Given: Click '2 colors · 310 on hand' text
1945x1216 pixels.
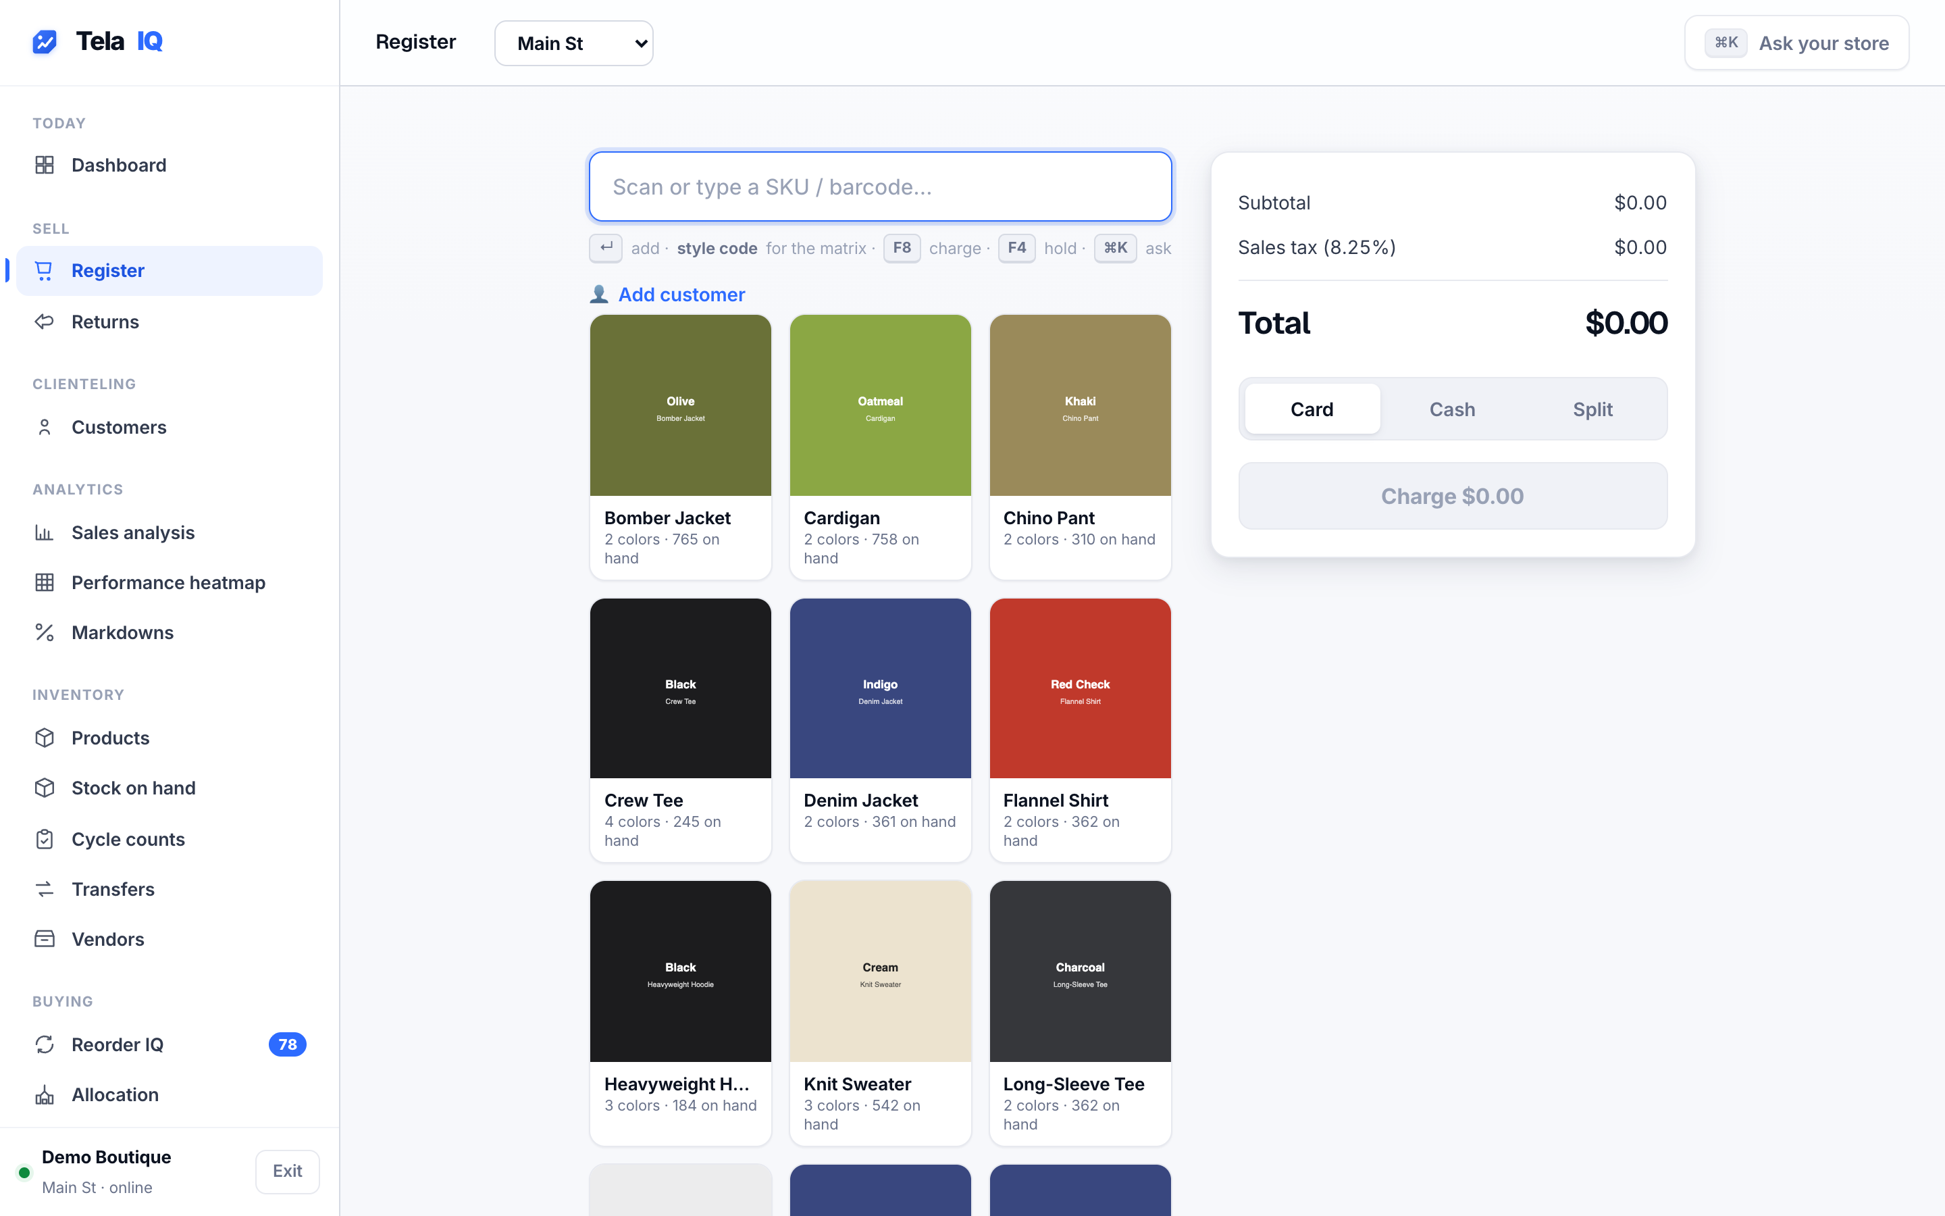Looking at the screenshot, I should click(x=1079, y=540).
